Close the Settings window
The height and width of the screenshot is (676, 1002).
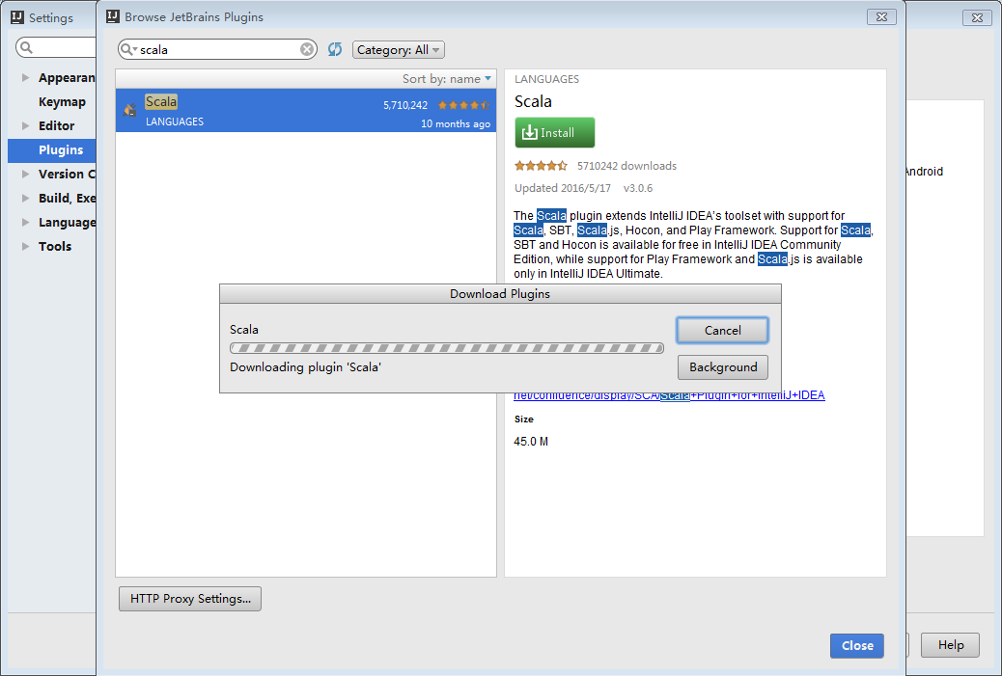(977, 18)
